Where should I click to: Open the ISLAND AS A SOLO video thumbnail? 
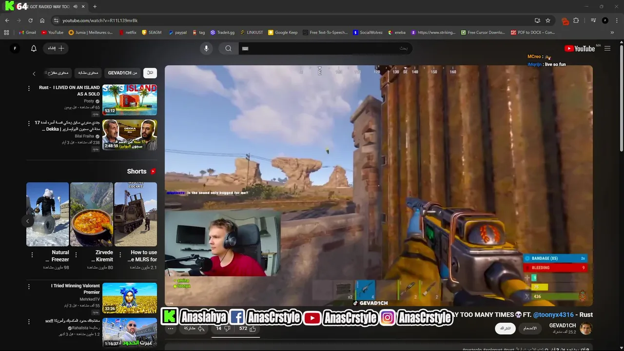pos(130,99)
